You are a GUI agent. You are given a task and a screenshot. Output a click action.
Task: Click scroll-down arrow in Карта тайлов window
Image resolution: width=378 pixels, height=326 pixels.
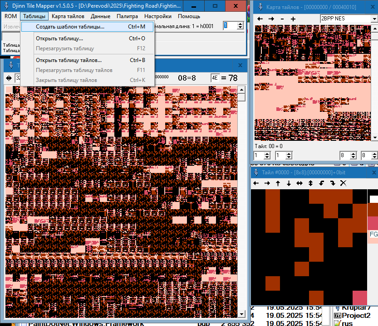pos(375,137)
